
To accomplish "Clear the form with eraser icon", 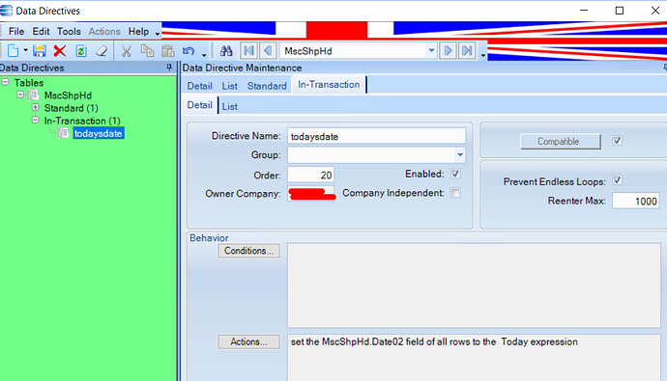I will pyautogui.click(x=101, y=51).
